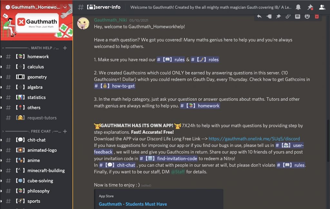Copy message ID with ID icon

coord(297,16)
